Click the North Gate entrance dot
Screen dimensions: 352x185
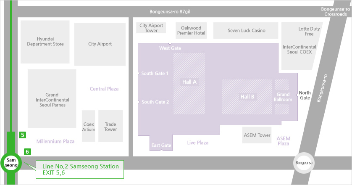coord(297,95)
